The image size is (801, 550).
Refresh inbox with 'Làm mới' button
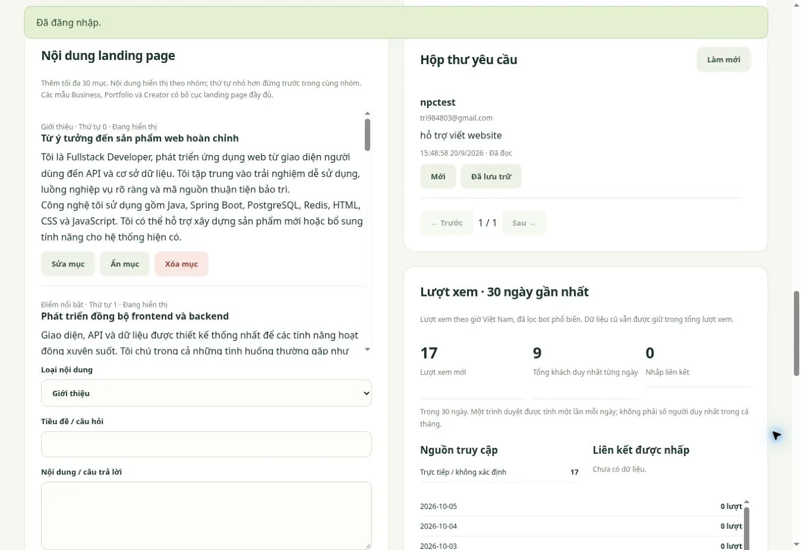point(723,60)
